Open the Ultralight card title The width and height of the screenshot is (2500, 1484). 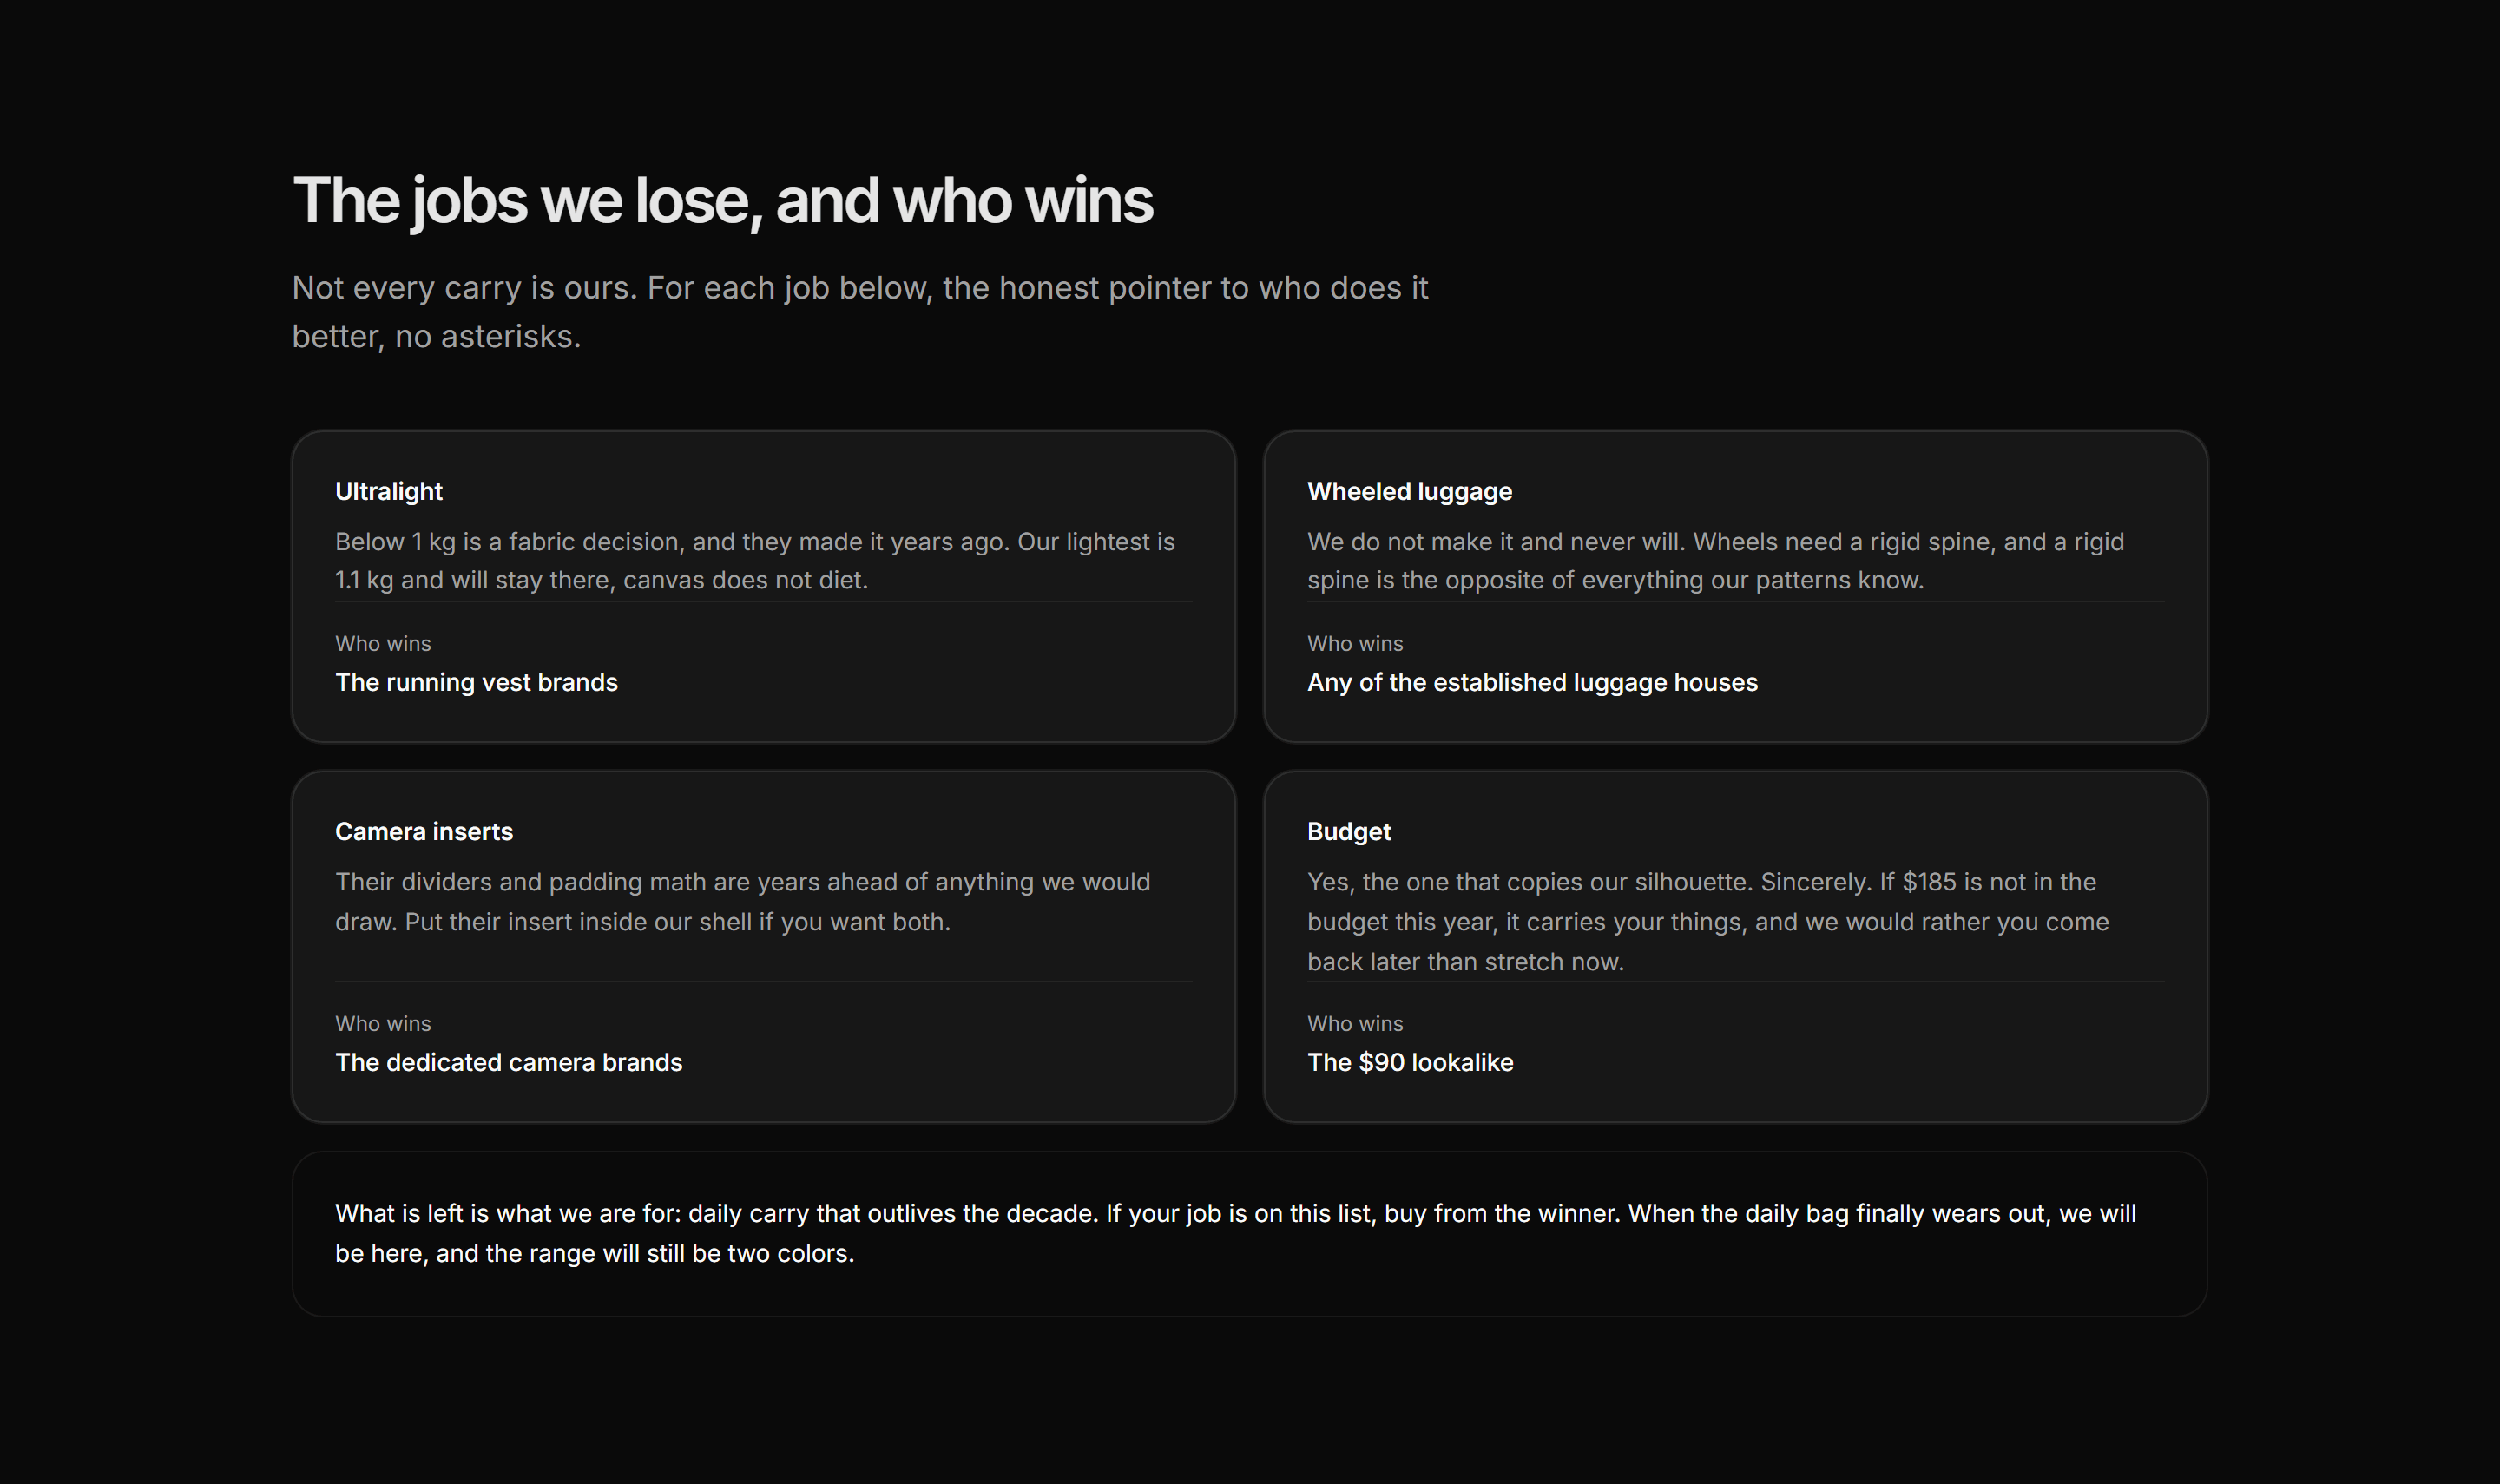[388, 491]
